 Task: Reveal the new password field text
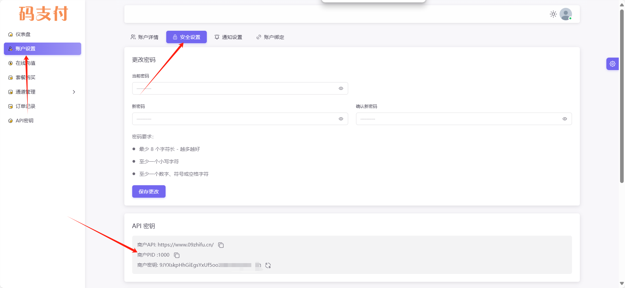click(341, 119)
